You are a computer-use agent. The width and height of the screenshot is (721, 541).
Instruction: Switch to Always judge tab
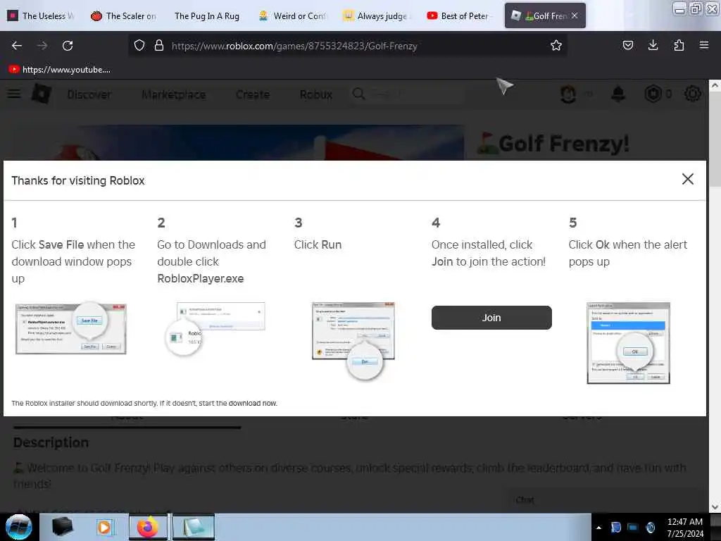(x=376, y=15)
